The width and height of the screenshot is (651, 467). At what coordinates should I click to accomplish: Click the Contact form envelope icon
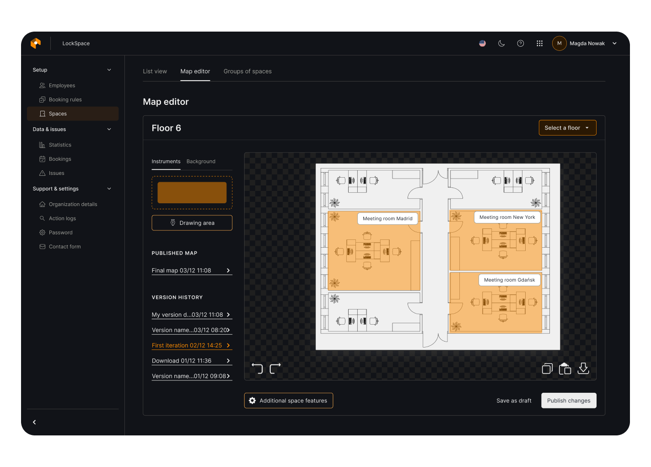[42, 247]
